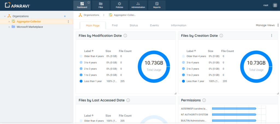The height and width of the screenshot is (124, 280).
Task: Switch to the Information tab
Action: [x=179, y=25]
